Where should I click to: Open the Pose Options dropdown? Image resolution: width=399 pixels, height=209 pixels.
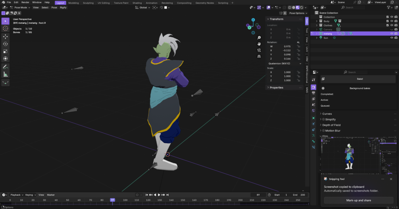coord(298,13)
